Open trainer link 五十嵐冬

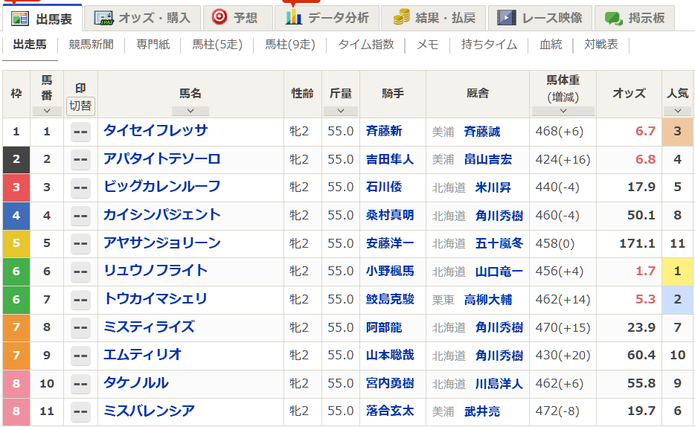point(499,243)
